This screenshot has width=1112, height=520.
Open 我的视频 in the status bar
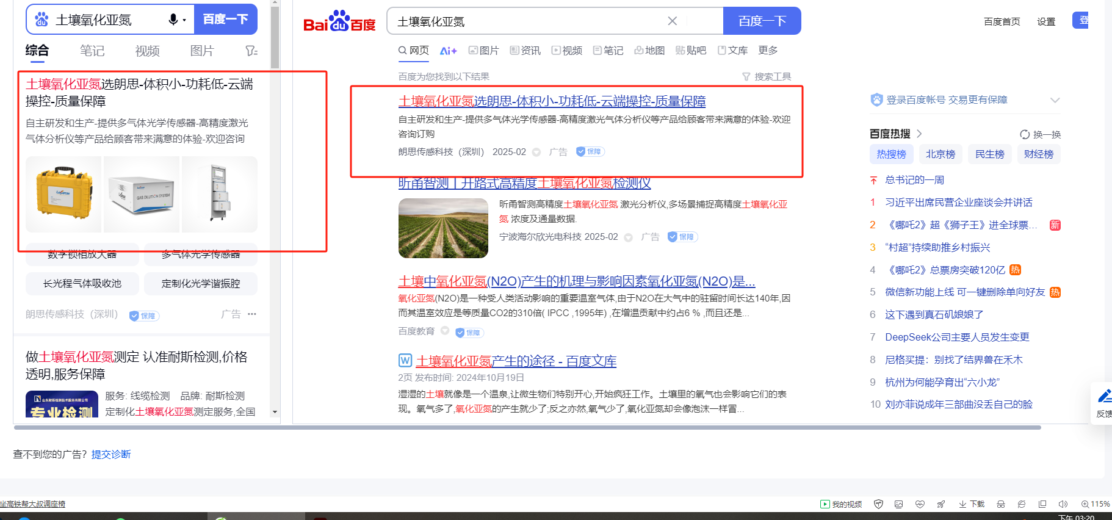pyautogui.click(x=841, y=504)
